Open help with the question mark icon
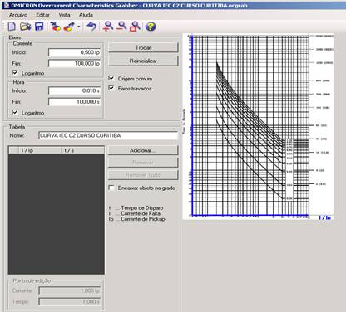 [x=151, y=27]
